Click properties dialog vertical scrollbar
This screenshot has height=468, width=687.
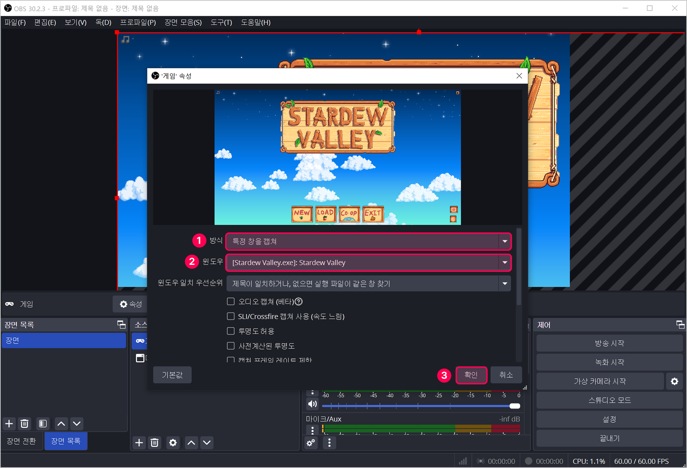click(519, 267)
